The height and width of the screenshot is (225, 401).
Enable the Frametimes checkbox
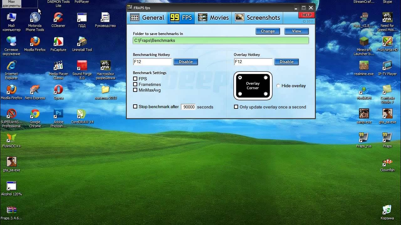[x=135, y=84]
